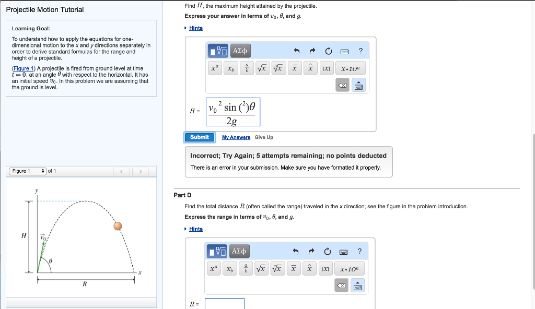The image size is (535, 309).
Task: Click the Submit button
Action: click(199, 137)
